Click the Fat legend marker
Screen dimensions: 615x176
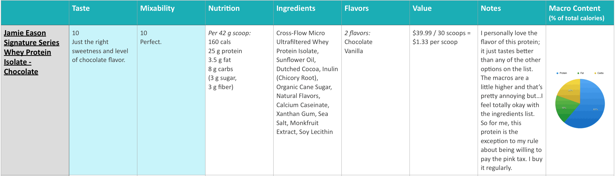pyautogui.click(x=578, y=73)
